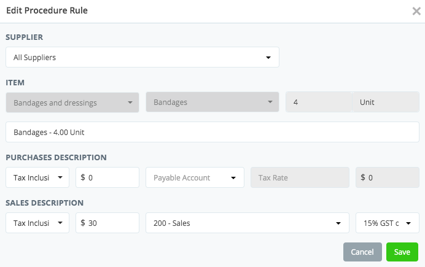Open the sales Tax Inclusive dropdown
This screenshot has width=425, height=267.
point(37,223)
